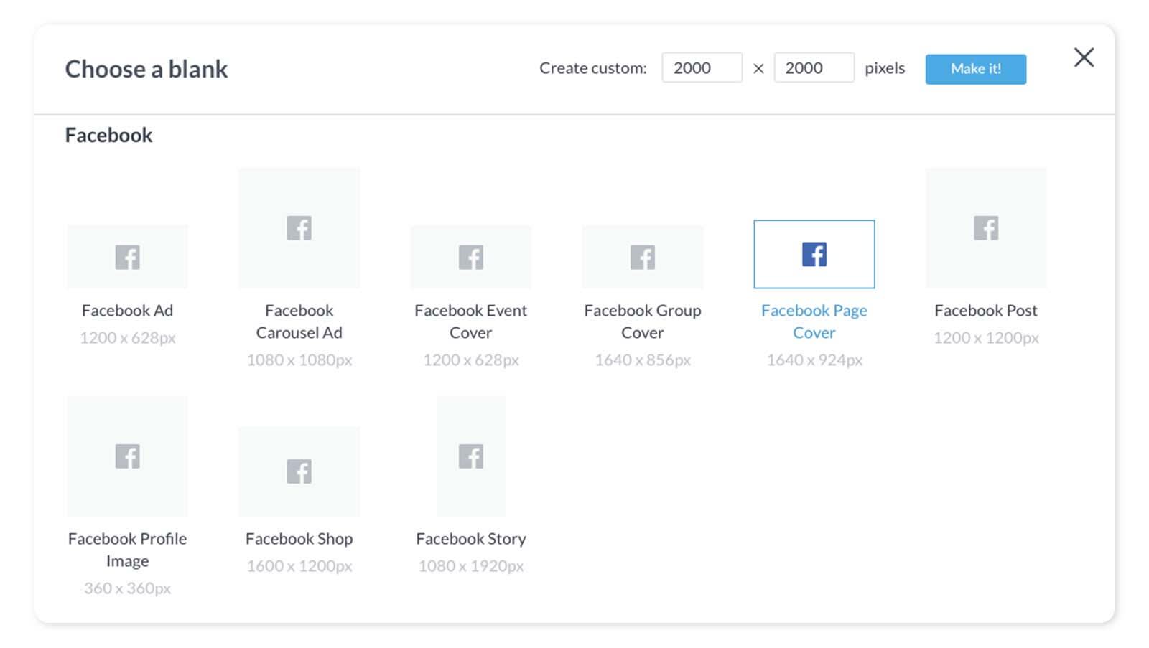Pick the Facebook Shop blank thumbnail
Image resolution: width=1149 pixels, height=648 pixels.
(299, 471)
